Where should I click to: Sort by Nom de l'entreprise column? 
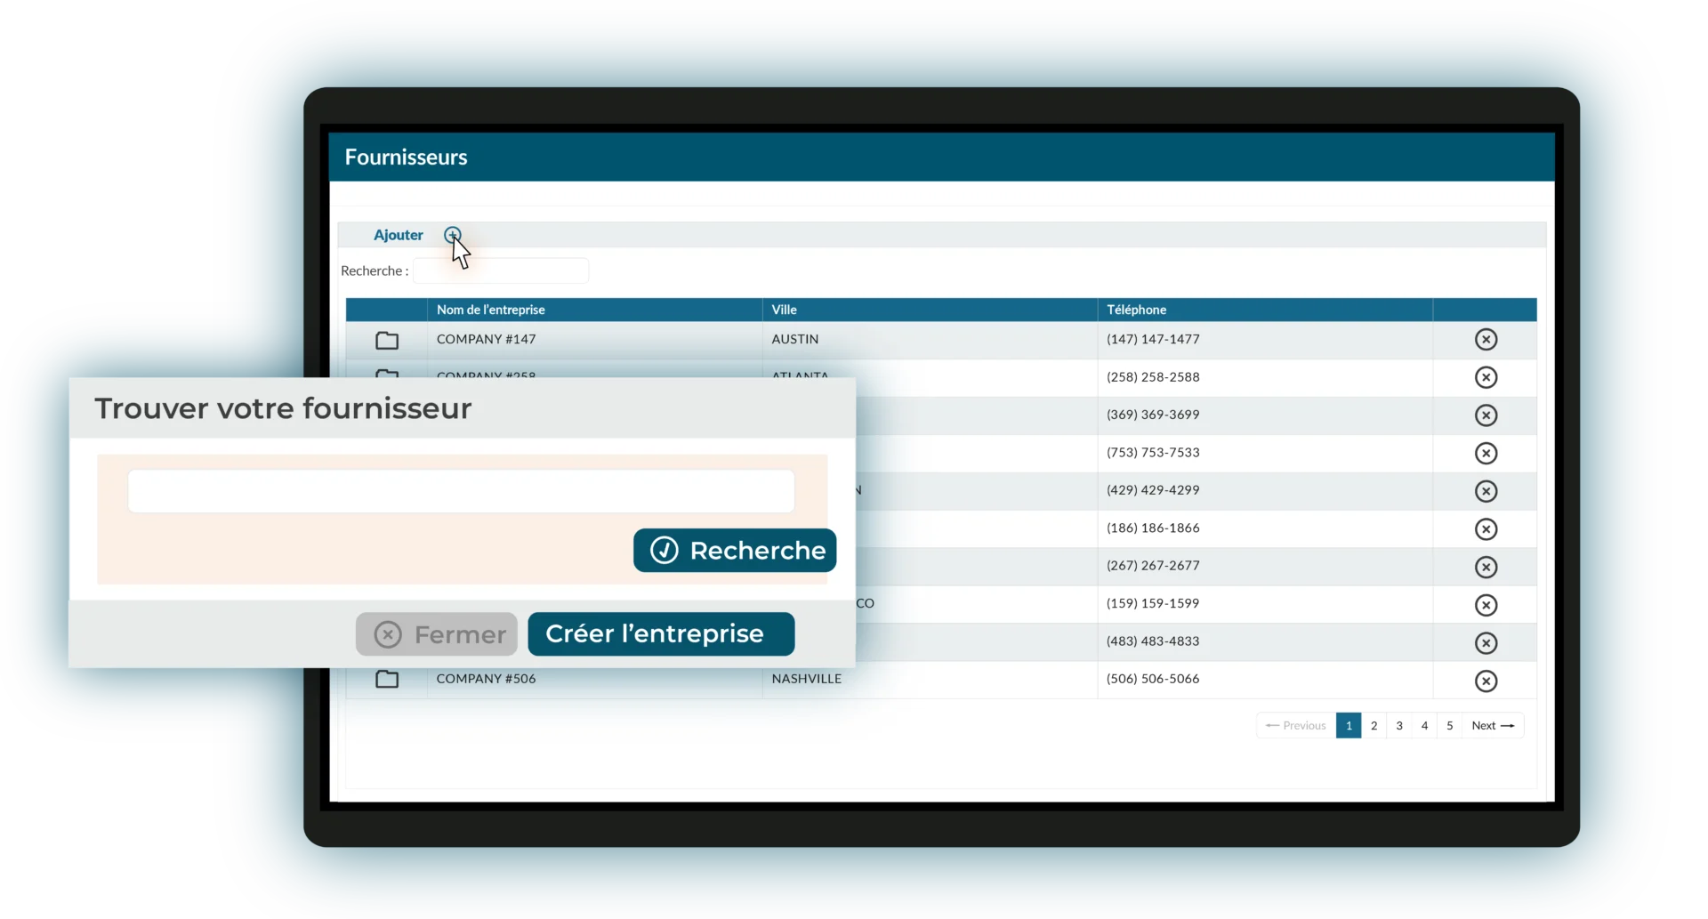(594, 310)
